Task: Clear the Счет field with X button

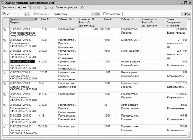Action: pos(29,14)
